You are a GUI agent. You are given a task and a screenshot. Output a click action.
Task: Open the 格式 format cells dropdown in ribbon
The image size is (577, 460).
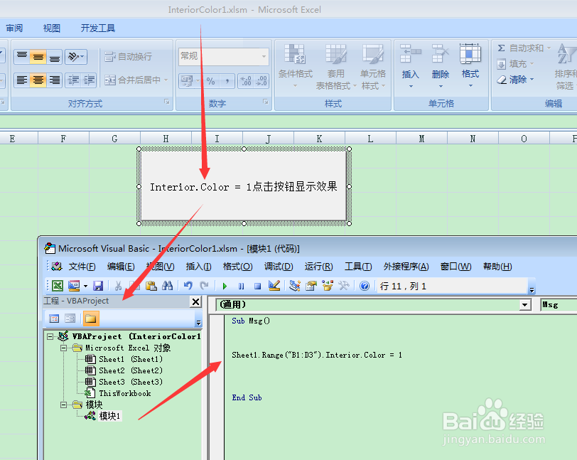470,67
